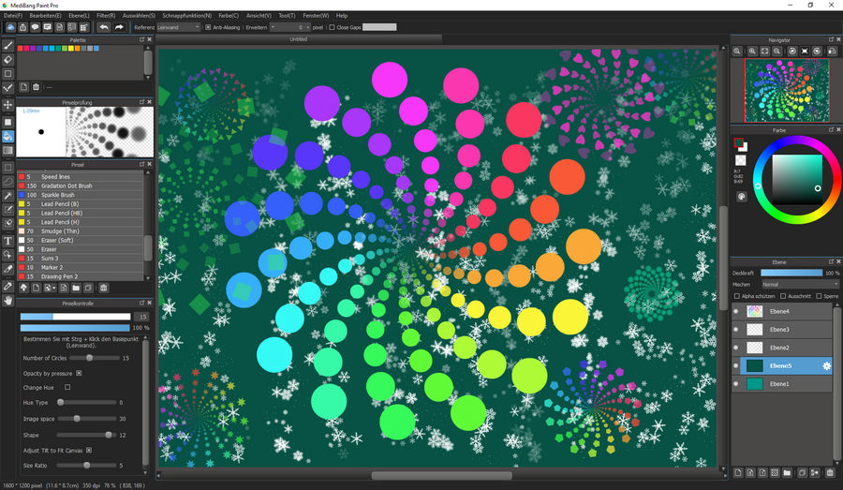
Task: Adjust the Number of Circles slider
Action: coord(94,358)
